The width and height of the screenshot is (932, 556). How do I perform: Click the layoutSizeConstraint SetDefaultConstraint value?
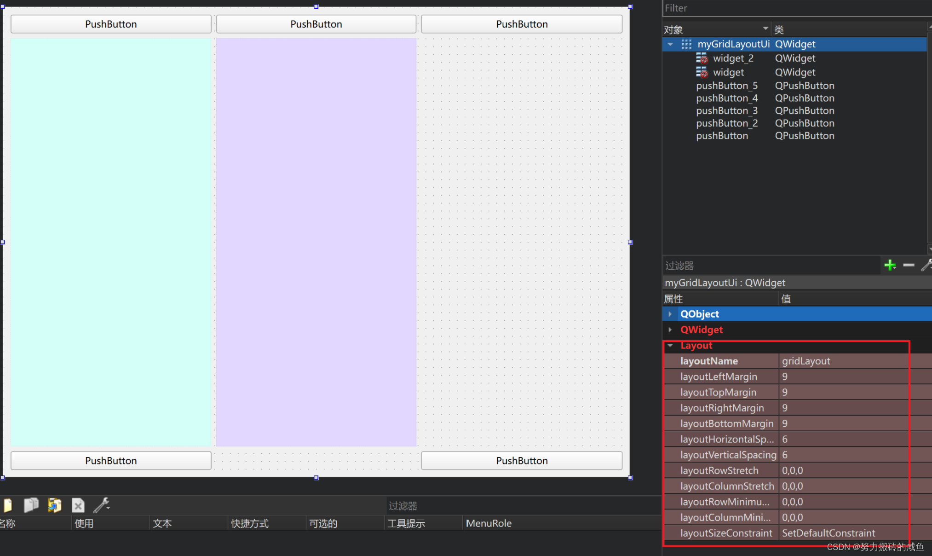pos(828,533)
